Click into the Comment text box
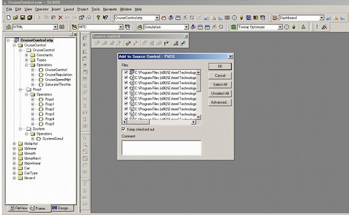This screenshot has height=215, width=349. (x=161, y=147)
